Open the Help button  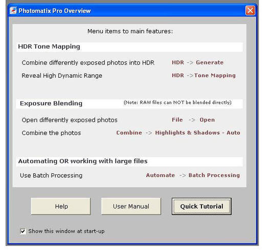[x=61, y=206]
